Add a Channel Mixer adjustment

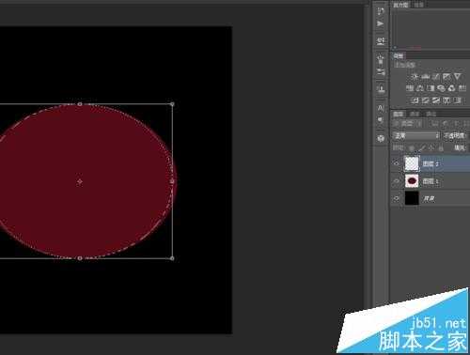451,88
